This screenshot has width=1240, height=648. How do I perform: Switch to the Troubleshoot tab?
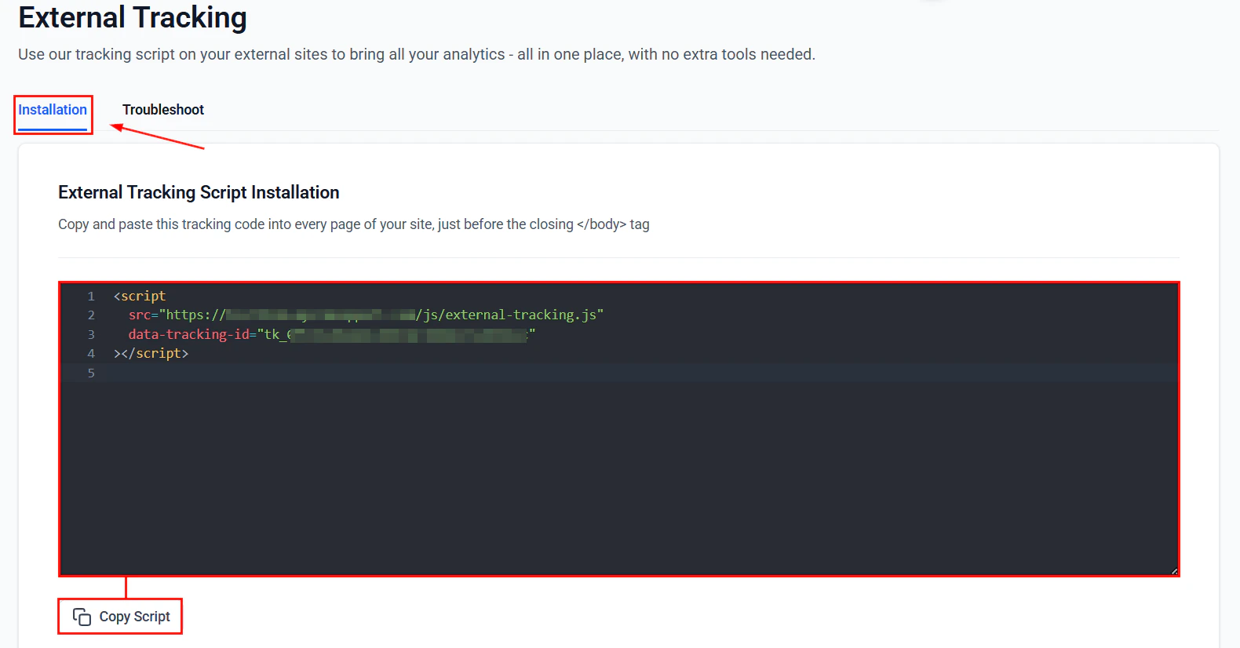coord(163,110)
